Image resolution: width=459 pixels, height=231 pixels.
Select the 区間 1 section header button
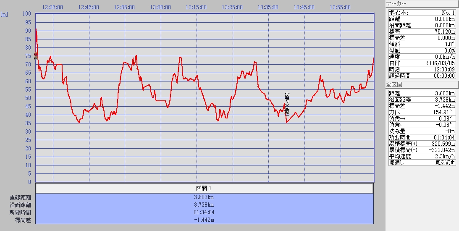(204, 188)
